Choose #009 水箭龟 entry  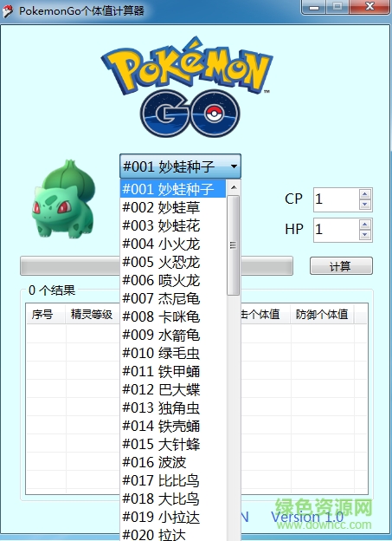pos(173,335)
